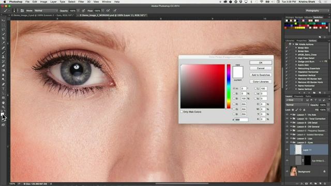
Task: Click the lock position icon in Layers
Action: 300,110
